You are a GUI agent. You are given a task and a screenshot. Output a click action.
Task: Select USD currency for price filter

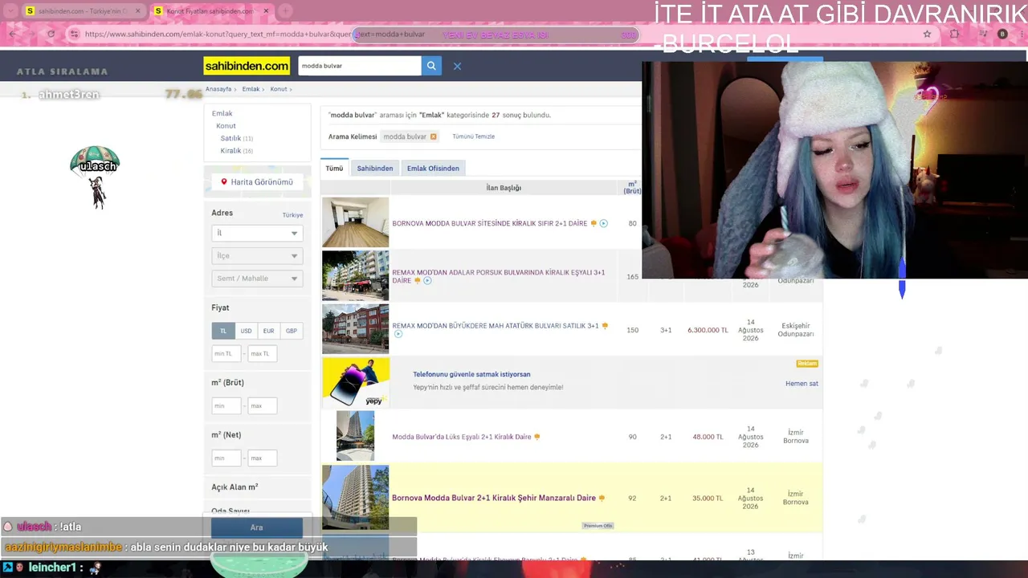point(246,331)
